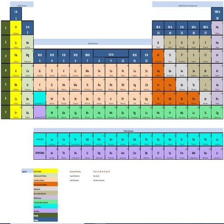224x224 pixels.
Task: Click the Xenon (Xe) cell
Action: (x=217, y=84)
